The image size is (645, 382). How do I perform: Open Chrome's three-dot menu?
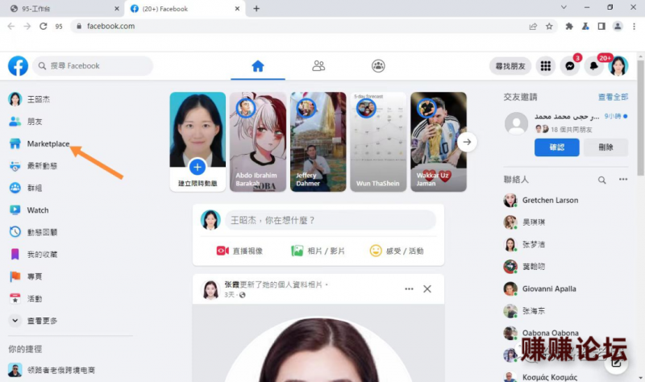634,27
